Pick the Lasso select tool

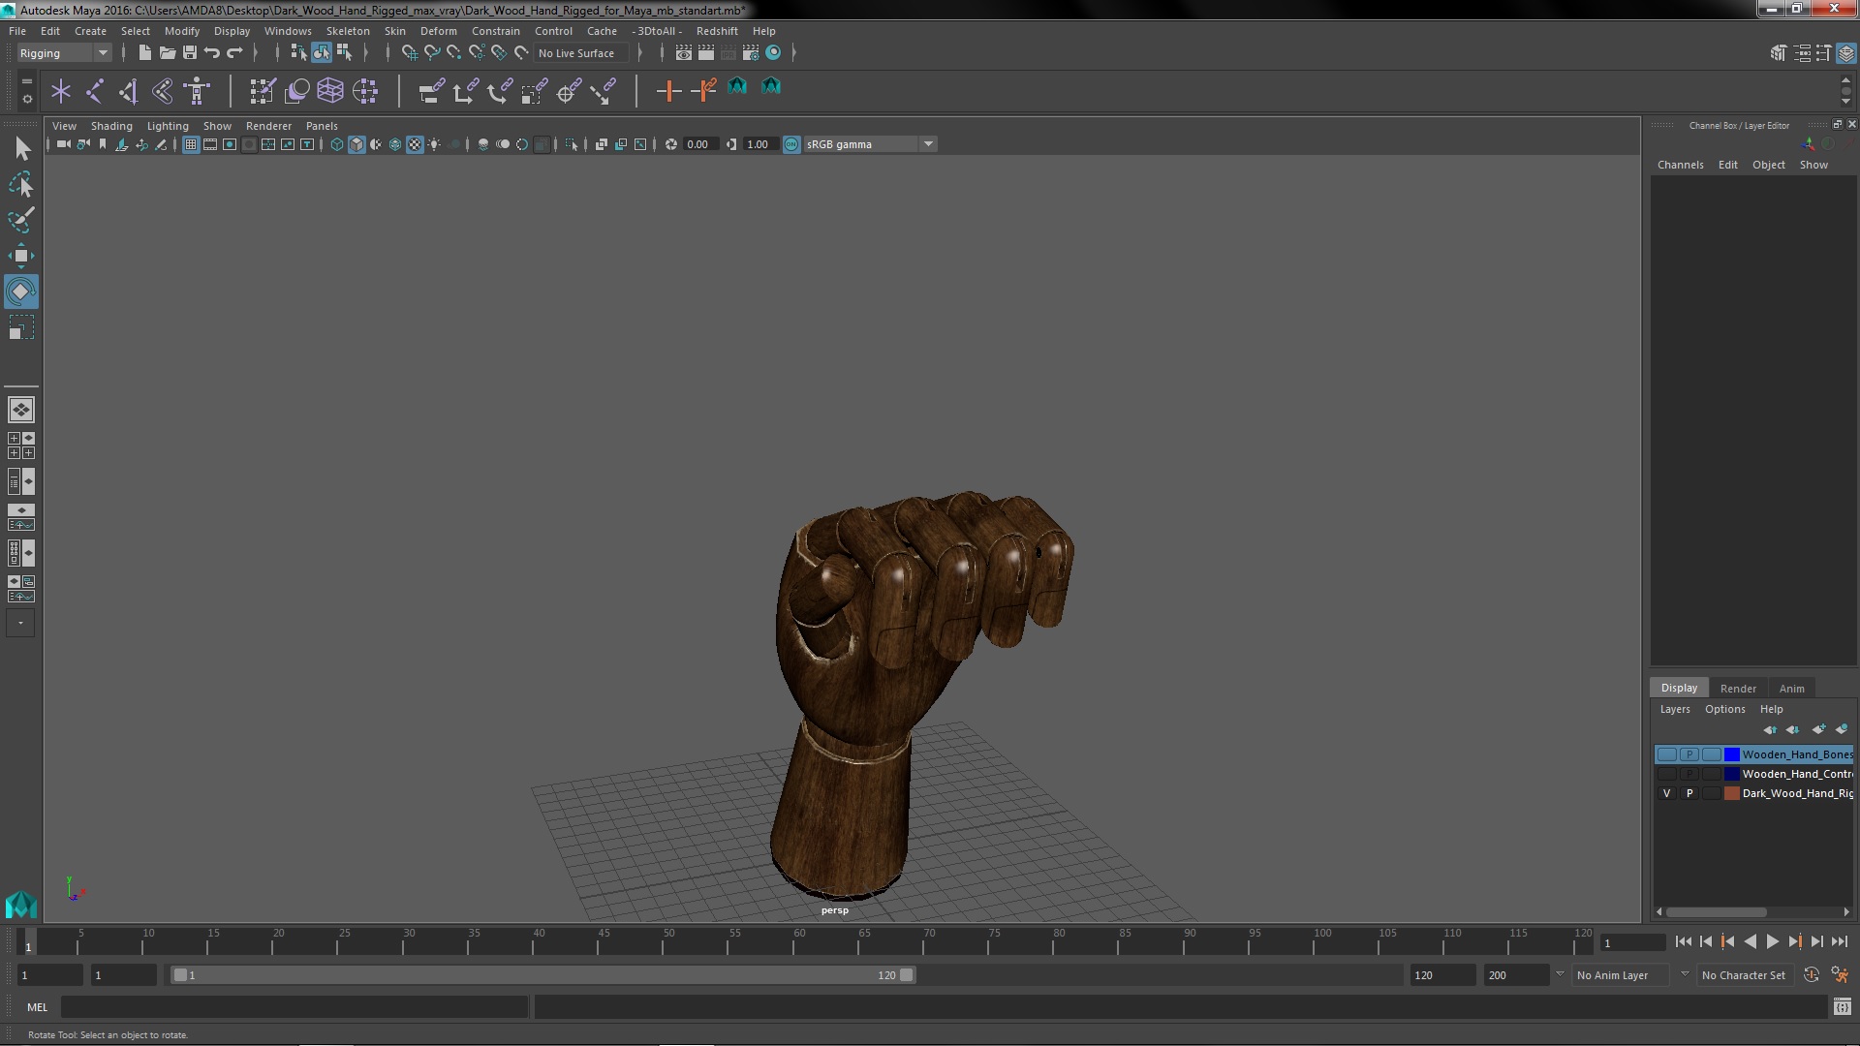click(x=20, y=184)
